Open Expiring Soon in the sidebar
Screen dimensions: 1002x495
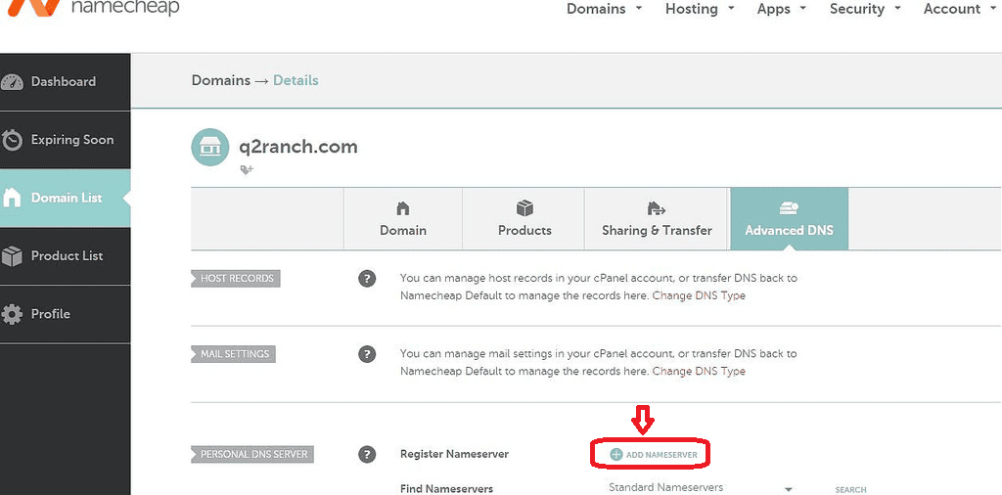[66, 140]
